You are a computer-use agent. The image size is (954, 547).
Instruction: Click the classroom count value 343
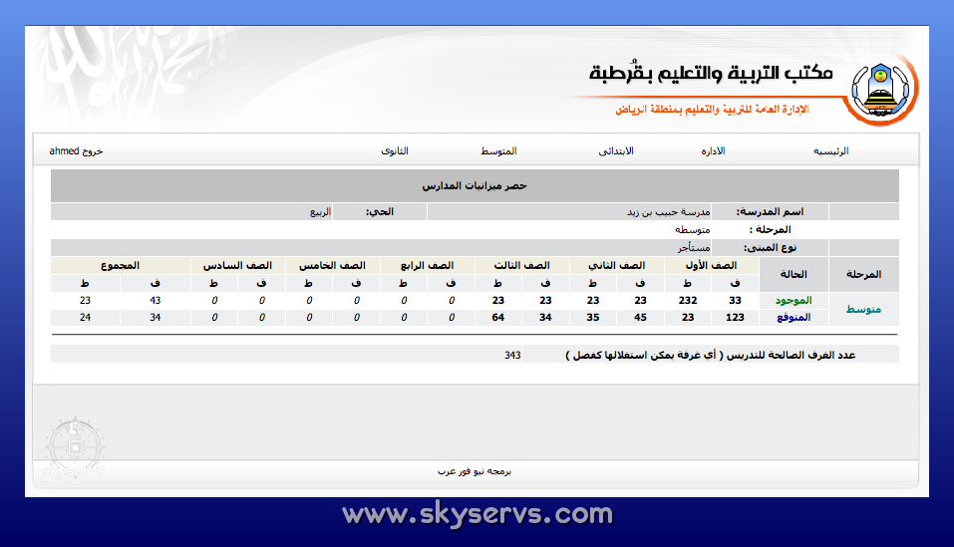click(x=512, y=355)
